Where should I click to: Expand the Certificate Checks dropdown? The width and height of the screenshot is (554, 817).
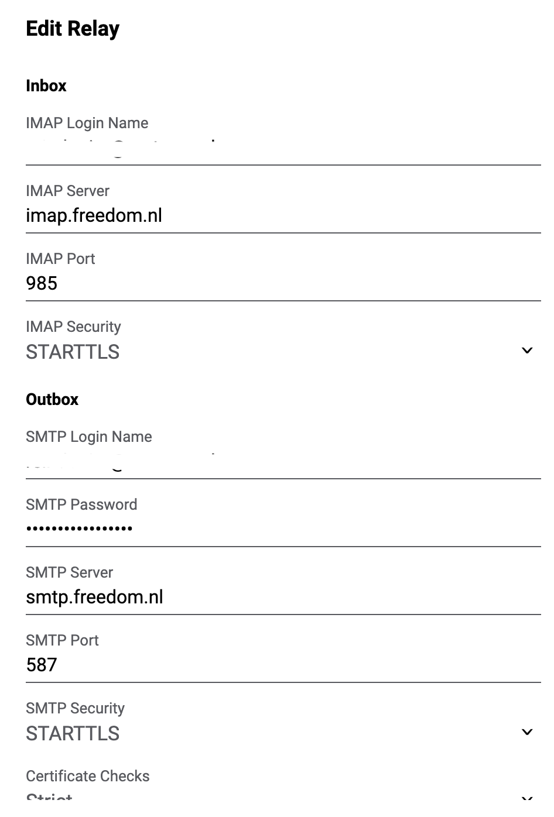pos(275,798)
